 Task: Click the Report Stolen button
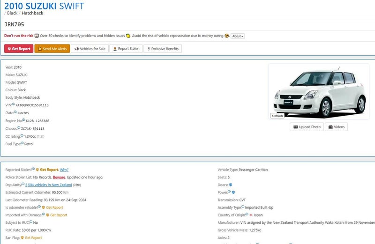(126, 49)
